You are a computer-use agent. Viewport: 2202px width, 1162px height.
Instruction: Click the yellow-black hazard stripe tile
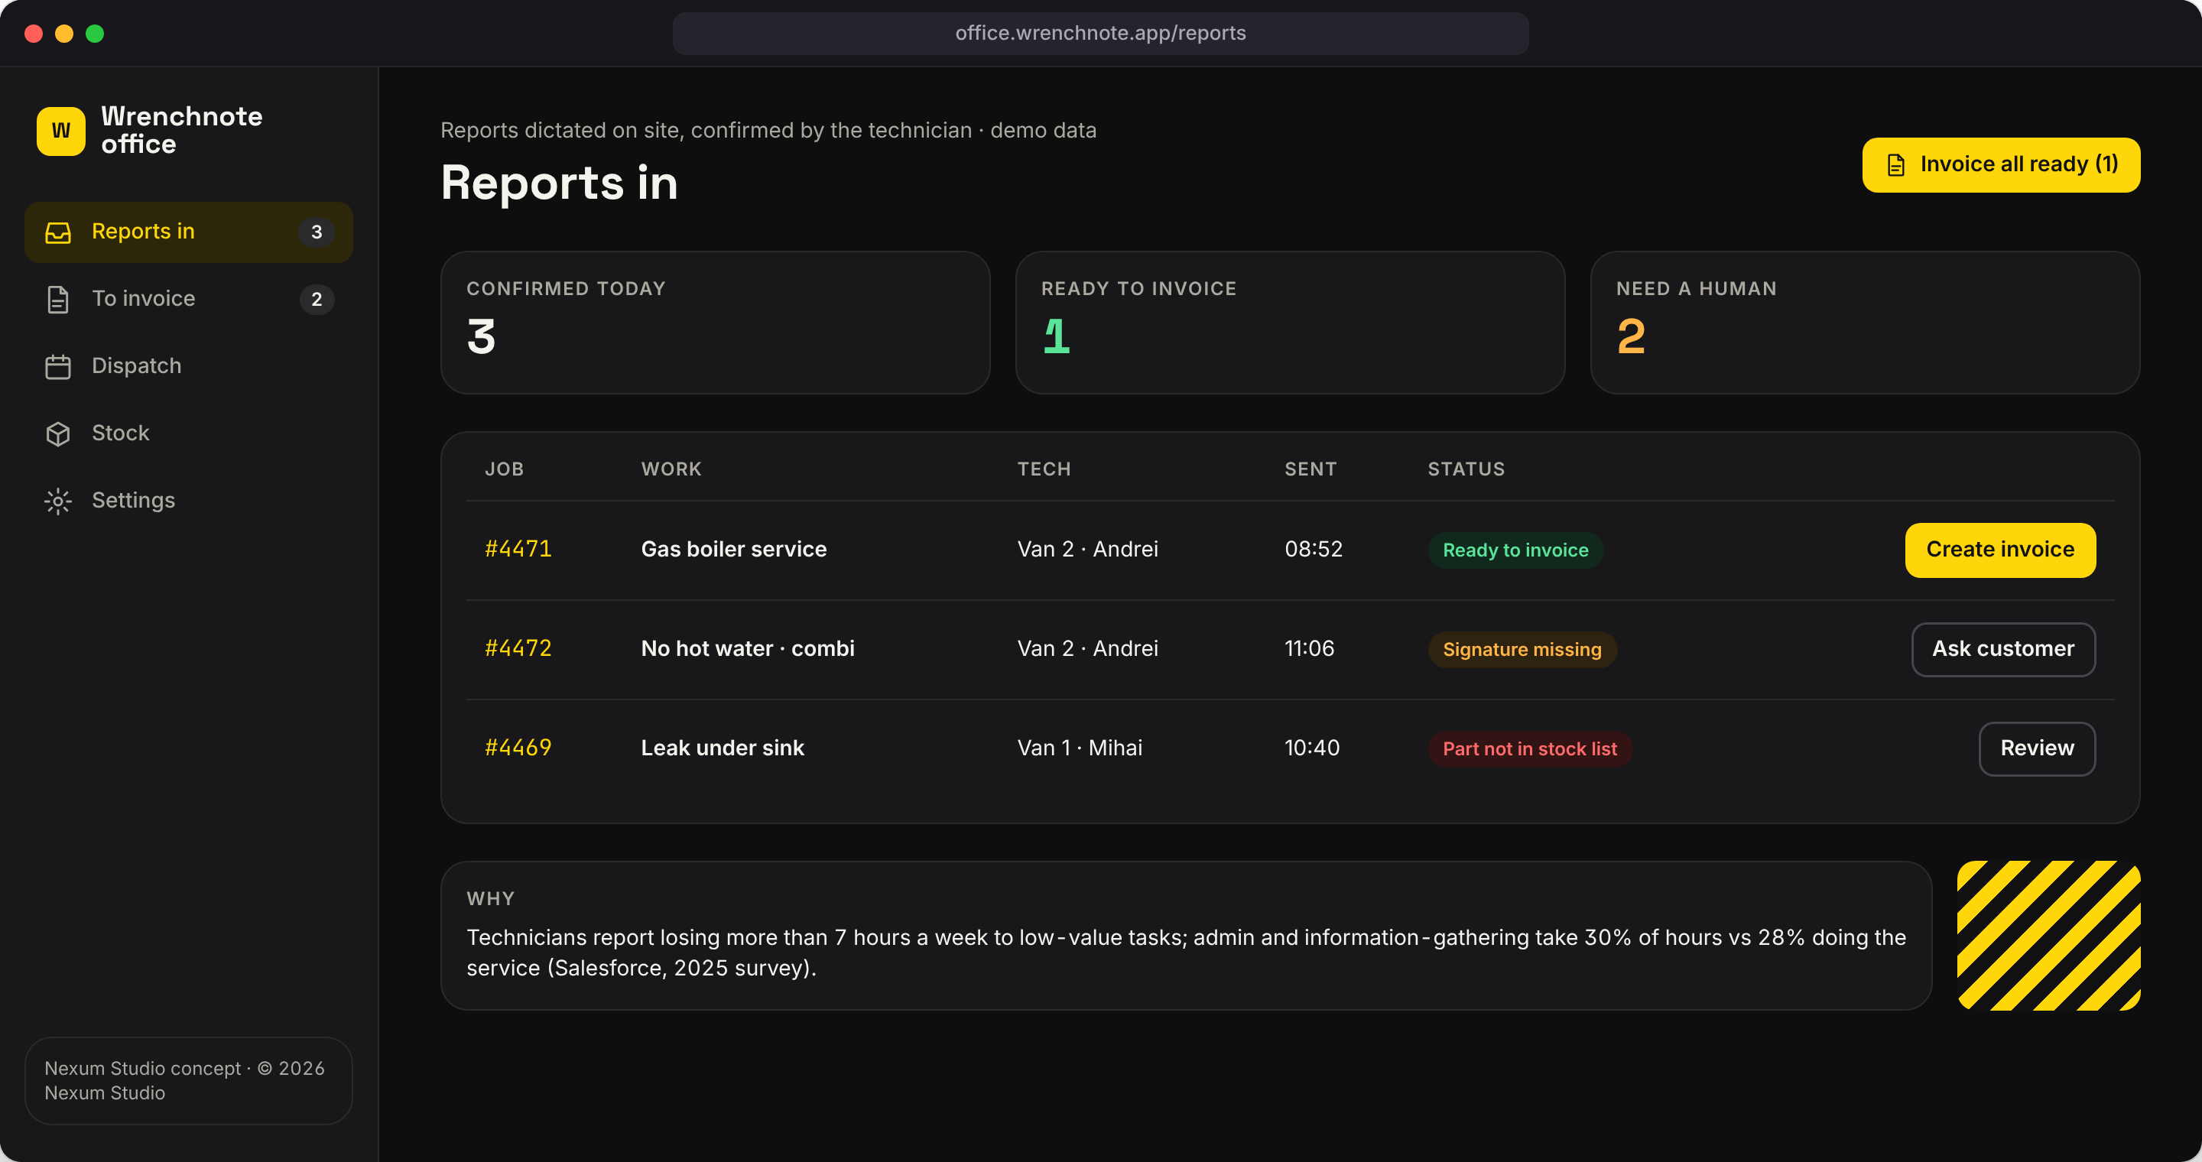pos(2049,936)
